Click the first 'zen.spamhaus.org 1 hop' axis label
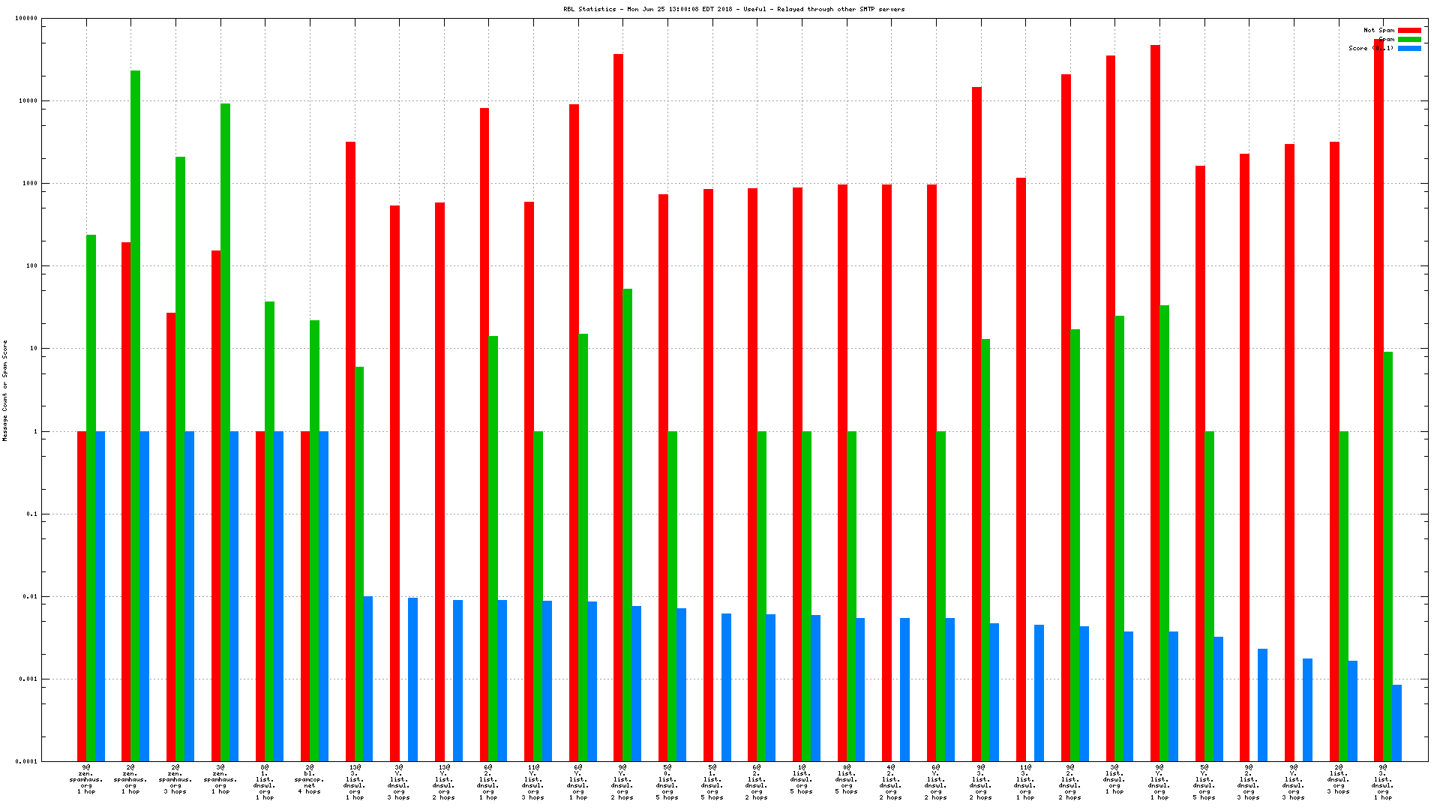1440x810 pixels. [x=85, y=780]
